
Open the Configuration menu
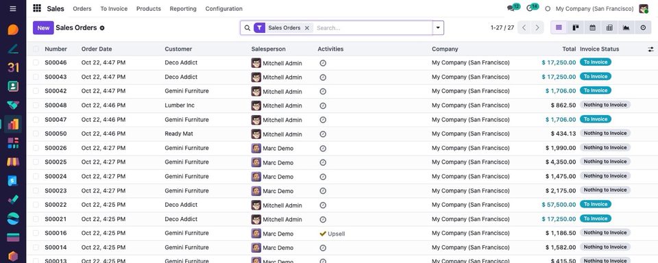(223, 8)
